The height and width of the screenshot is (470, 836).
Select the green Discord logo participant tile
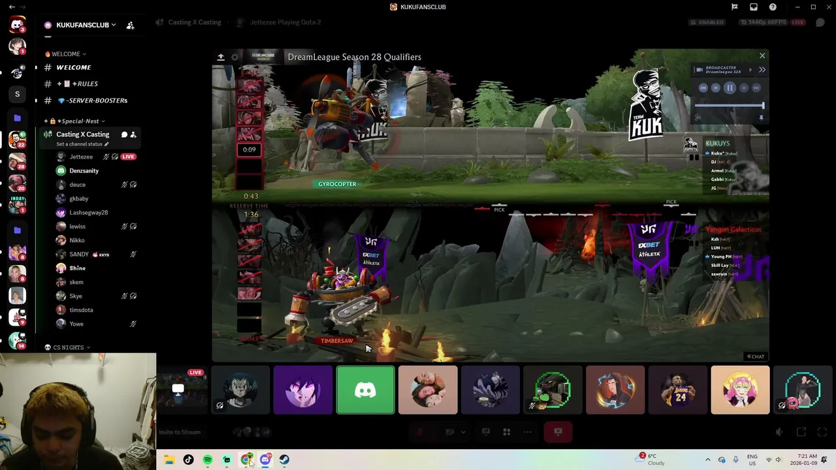point(366,390)
